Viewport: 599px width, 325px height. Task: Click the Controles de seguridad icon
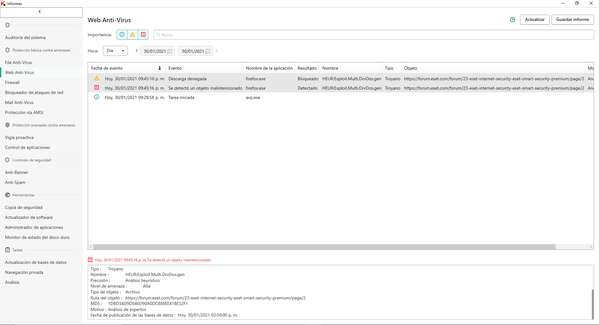point(7,160)
